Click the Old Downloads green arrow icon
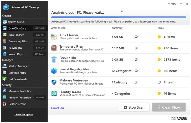The width and height of the screenshot is (191, 123). pos(4,79)
